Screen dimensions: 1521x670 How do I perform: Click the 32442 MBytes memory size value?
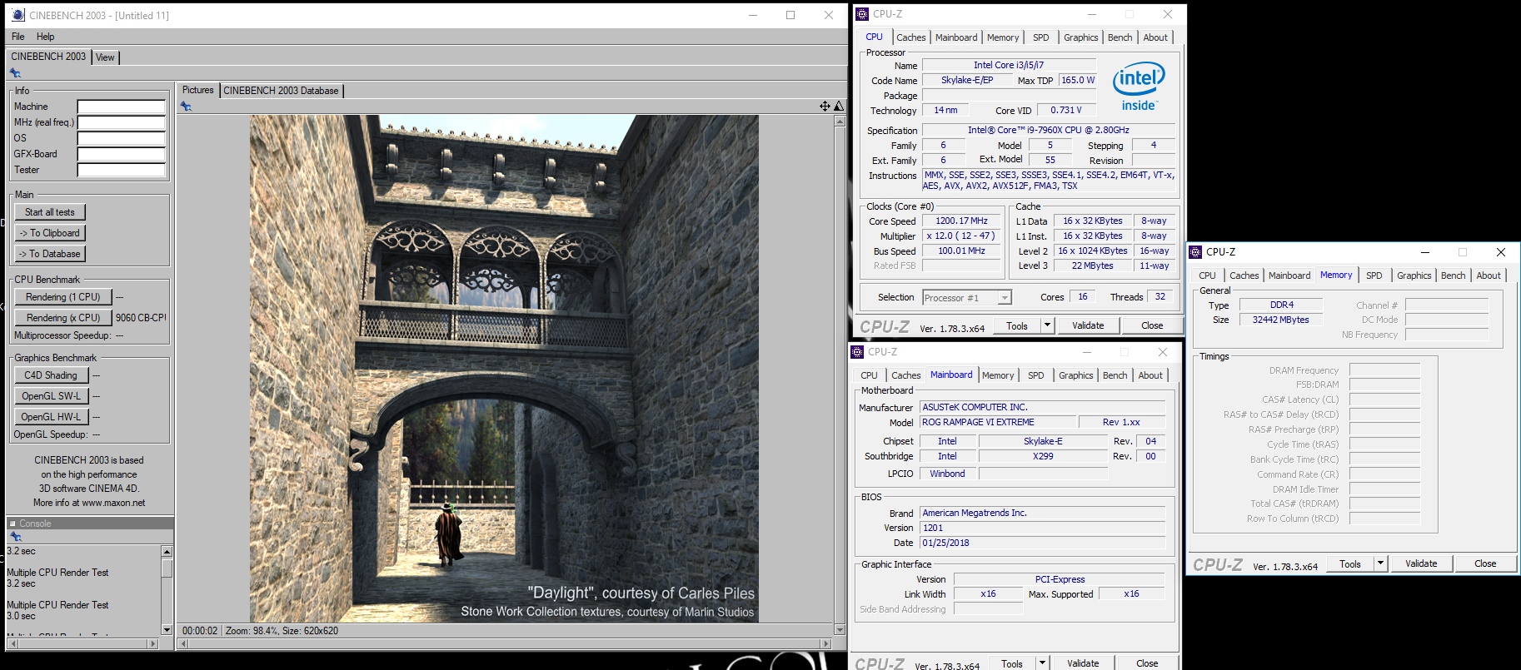point(1281,320)
